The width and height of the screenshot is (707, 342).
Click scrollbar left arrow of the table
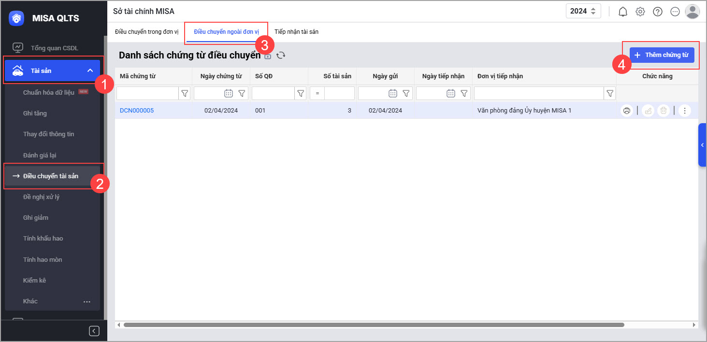click(119, 325)
